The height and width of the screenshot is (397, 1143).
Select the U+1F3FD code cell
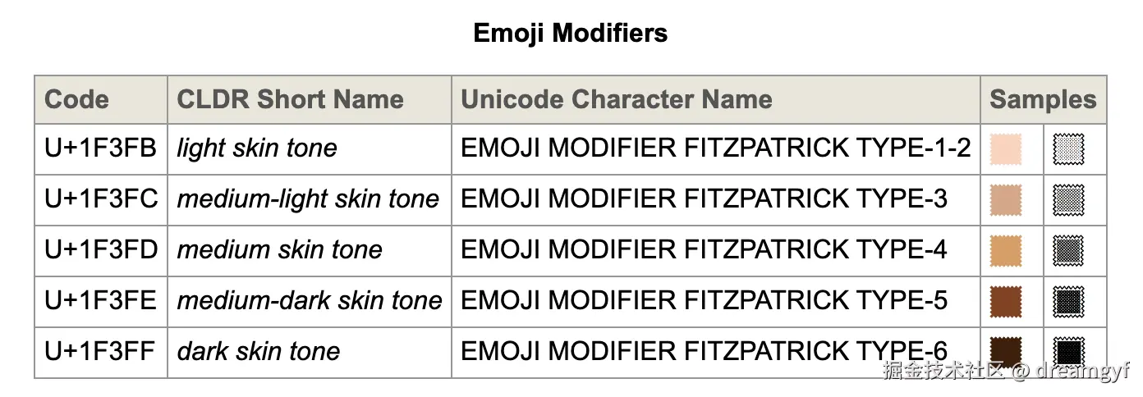point(100,249)
